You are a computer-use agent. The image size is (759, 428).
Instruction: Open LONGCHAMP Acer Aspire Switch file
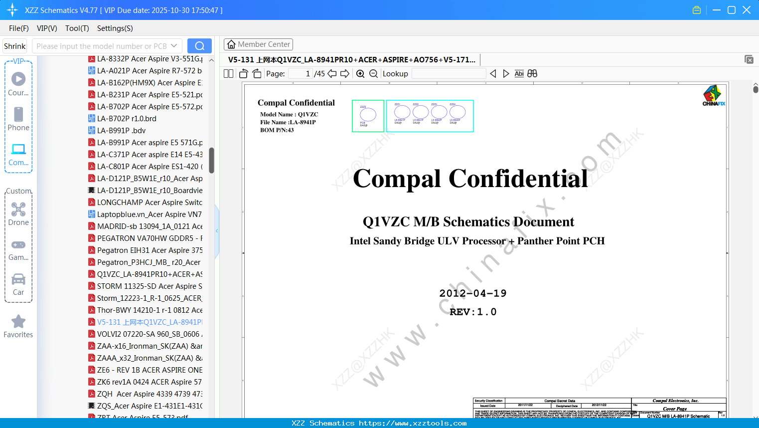pyautogui.click(x=146, y=203)
